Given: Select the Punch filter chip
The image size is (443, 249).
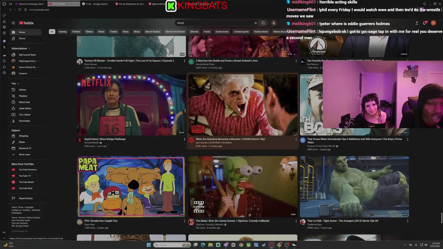Looking at the screenshot, I should point(207,31).
